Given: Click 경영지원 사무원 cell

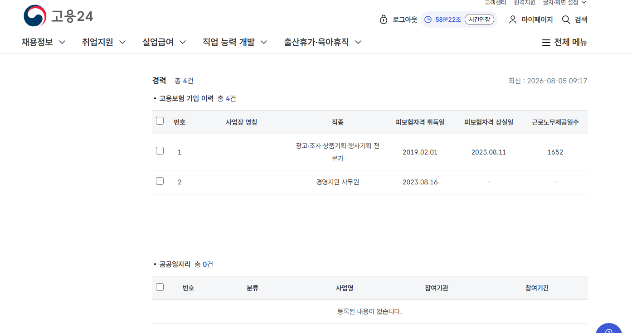Looking at the screenshot, I should click(338, 182).
